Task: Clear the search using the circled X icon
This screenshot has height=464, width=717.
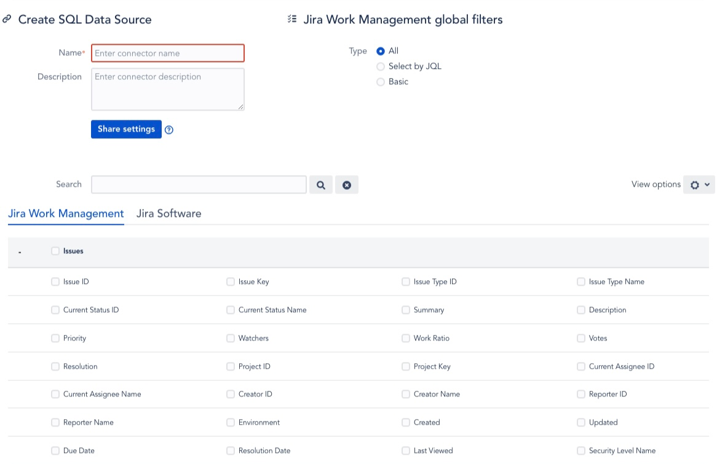Action: coord(347,184)
